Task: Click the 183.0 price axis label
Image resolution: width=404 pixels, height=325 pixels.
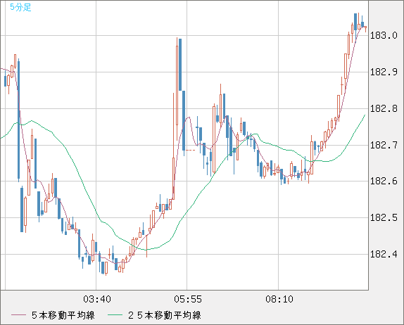Action: point(384,35)
